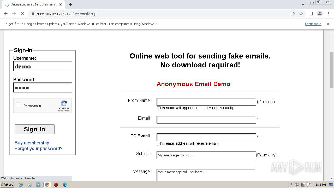Click the Anonymous Email Demo heading
The image size is (334, 188).
click(193, 84)
